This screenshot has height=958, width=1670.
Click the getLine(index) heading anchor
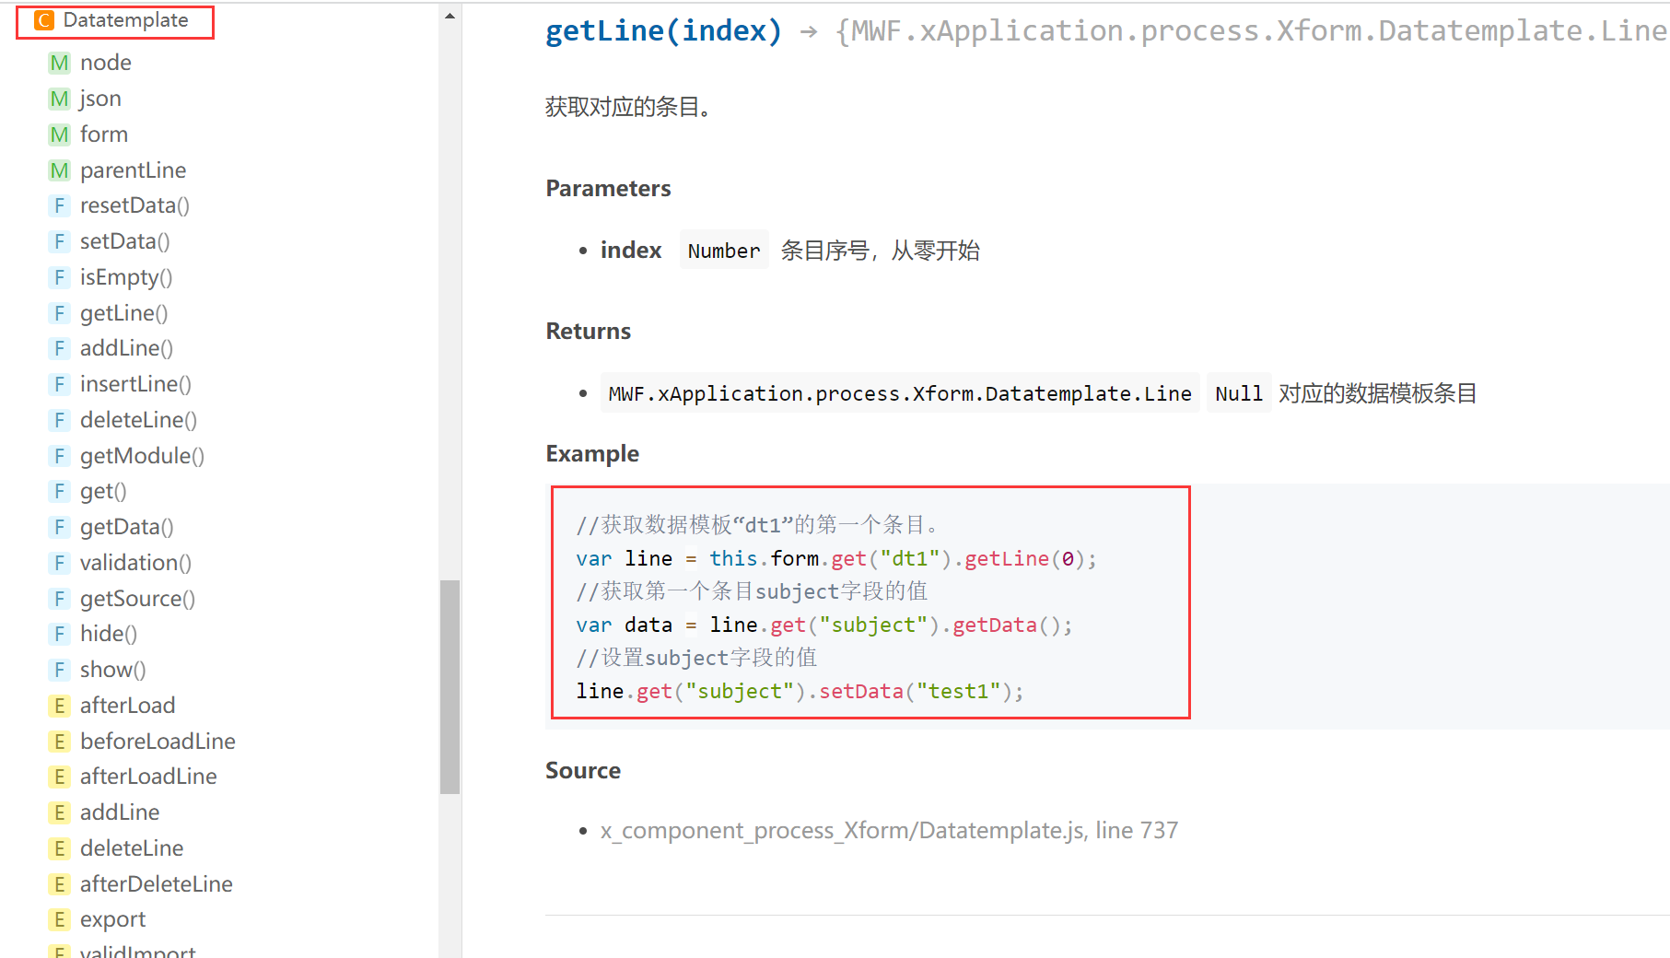[663, 31]
